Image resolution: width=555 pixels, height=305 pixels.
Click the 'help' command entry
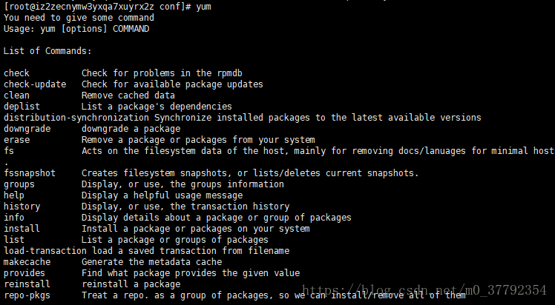14,195
